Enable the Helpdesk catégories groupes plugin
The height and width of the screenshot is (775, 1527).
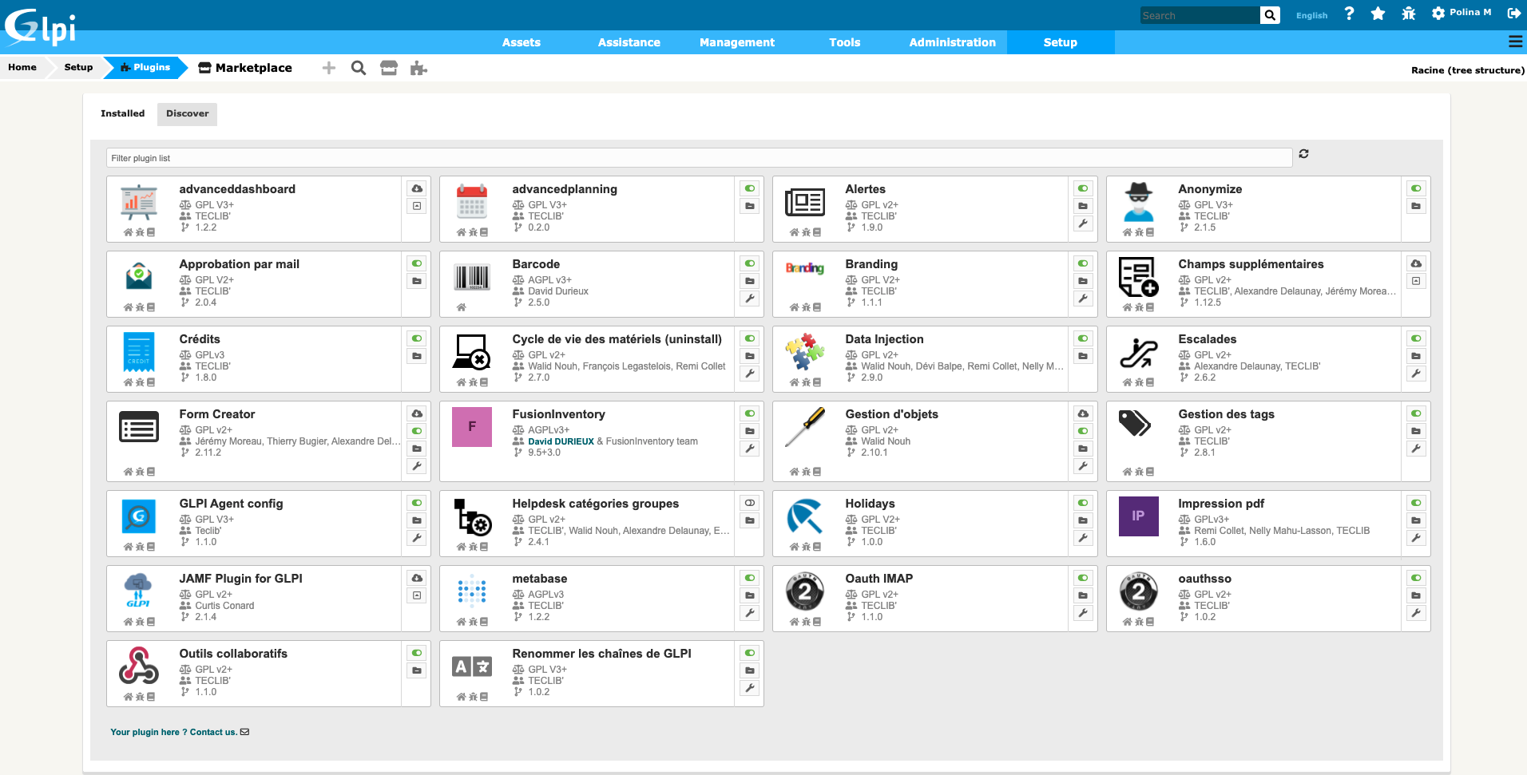coord(750,503)
